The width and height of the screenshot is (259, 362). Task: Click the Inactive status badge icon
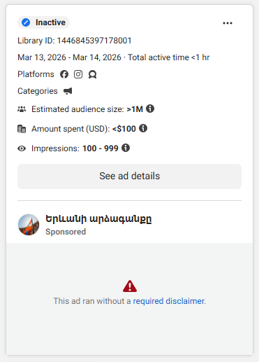click(26, 22)
